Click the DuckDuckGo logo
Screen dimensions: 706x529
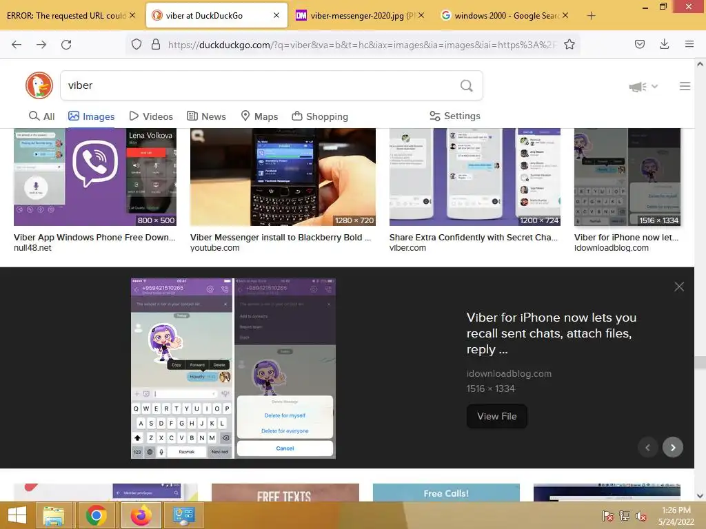[39, 85]
